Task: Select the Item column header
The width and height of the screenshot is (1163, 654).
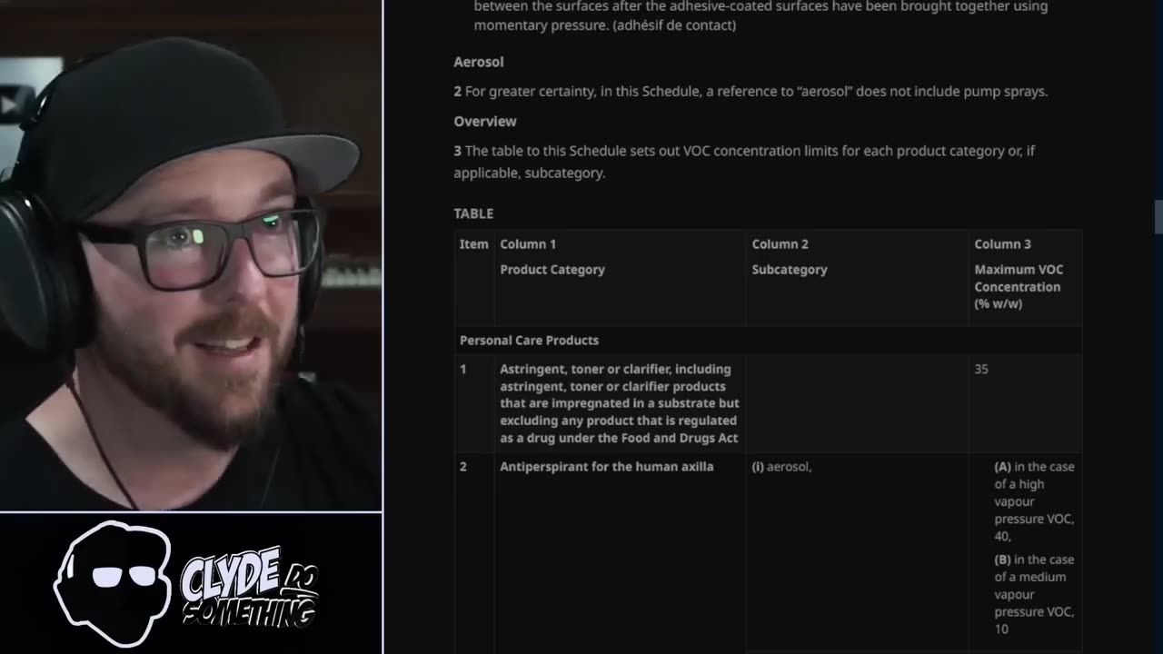Action: (473, 244)
